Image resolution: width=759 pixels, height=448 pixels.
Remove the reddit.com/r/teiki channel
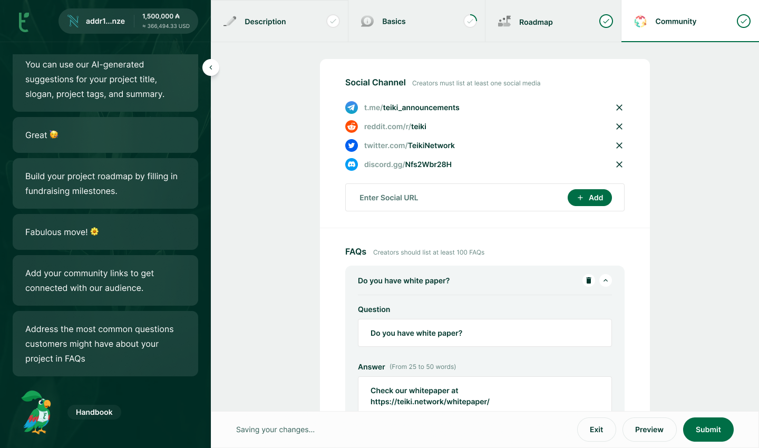point(619,126)
